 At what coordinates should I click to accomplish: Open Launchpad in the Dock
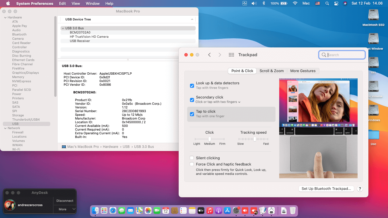(x=104, y=210)
